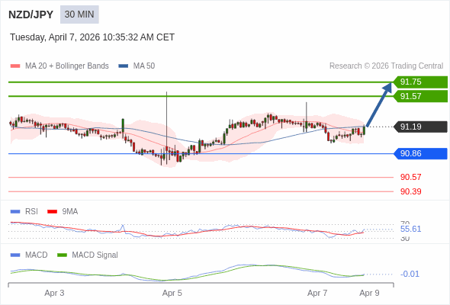Click the RSI blue legend swatch
The image size is (450, 305).
[15, 212]
